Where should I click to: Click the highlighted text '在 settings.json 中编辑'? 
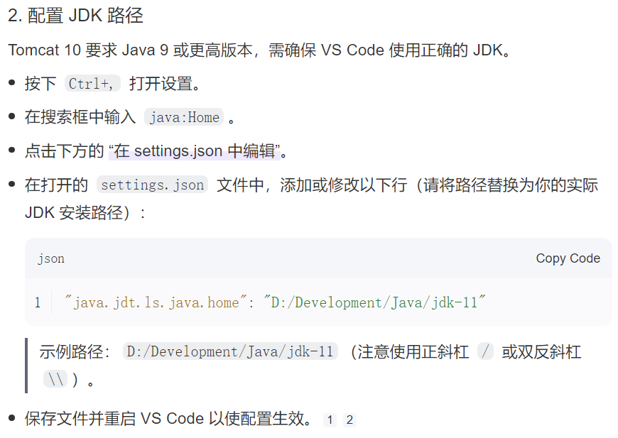[x=195, y=151]
